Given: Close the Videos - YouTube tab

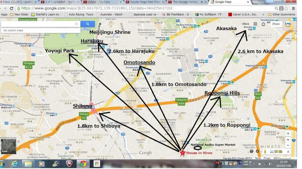Looking at the screenshot, I should pyautogui.click(x=120, y=2).
